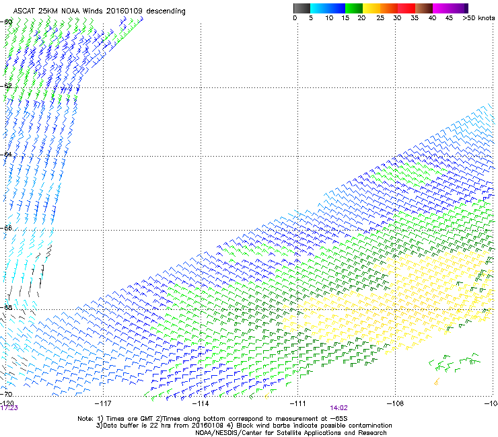Click the red 30-35 knots legend segment
Screen dimensions: 498x437
coord(406,8)
